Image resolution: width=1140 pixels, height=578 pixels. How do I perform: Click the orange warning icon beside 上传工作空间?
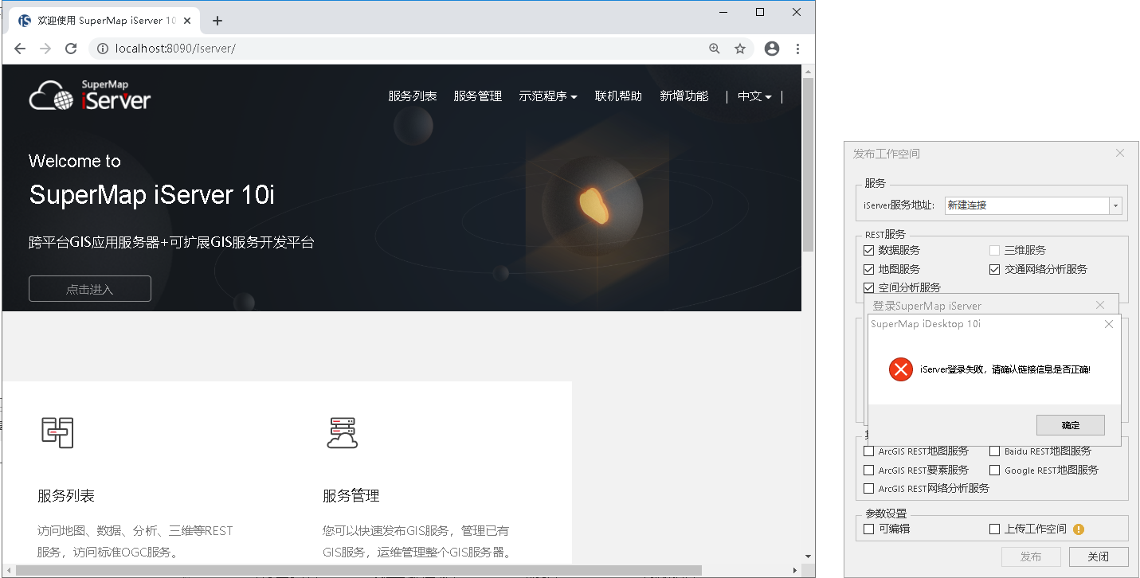[x=1079, y=529]
